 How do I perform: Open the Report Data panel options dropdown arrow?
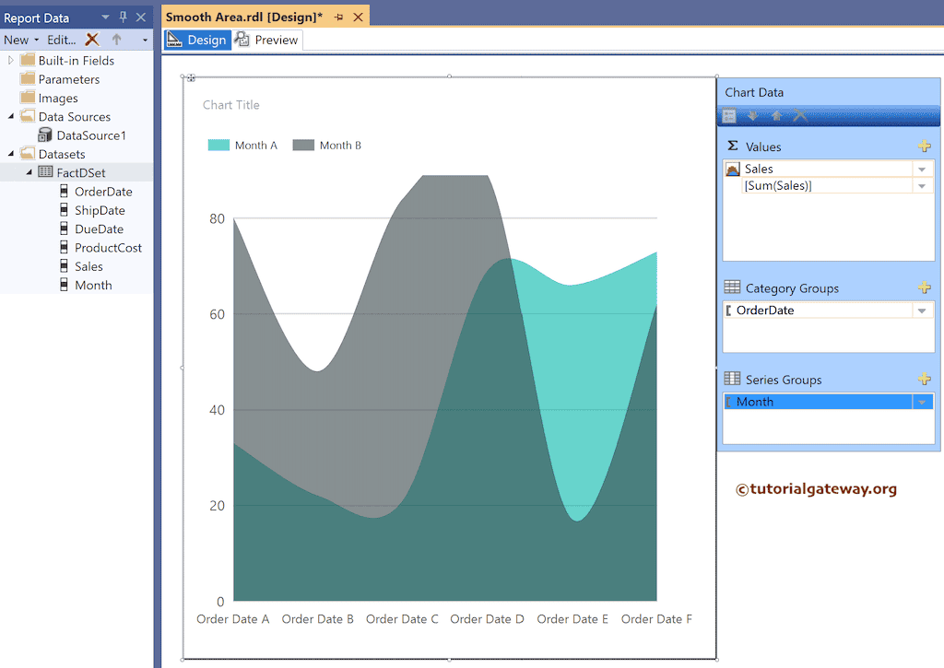(105, 18)
